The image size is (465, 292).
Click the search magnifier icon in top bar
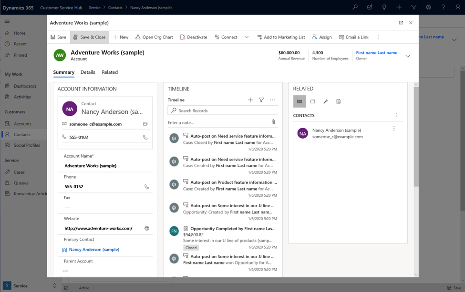355,7
